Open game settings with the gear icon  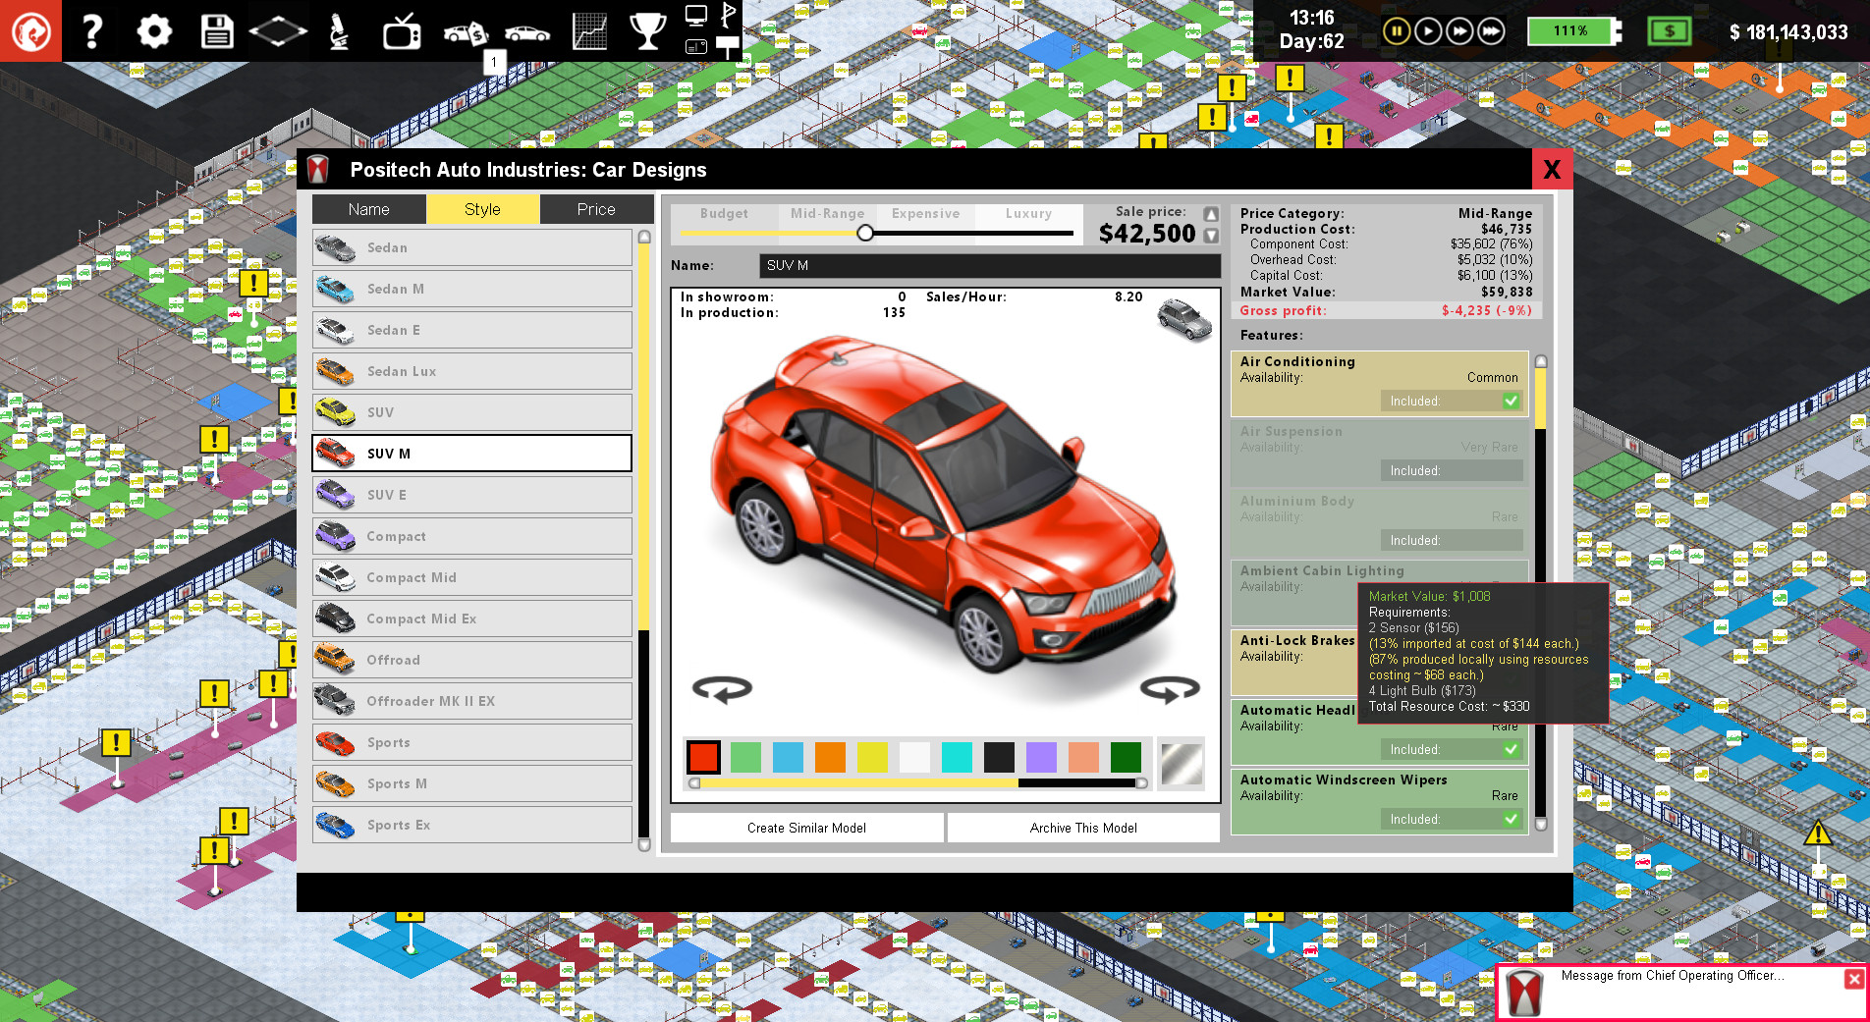pyautogui.click(x=154, y=30)
